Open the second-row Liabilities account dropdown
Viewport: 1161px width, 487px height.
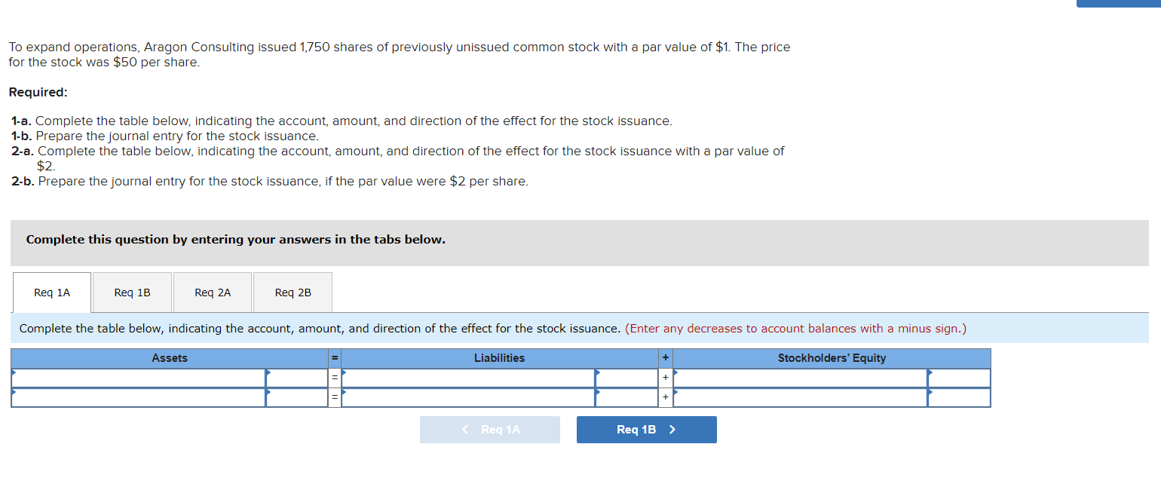tap(467, 397)
